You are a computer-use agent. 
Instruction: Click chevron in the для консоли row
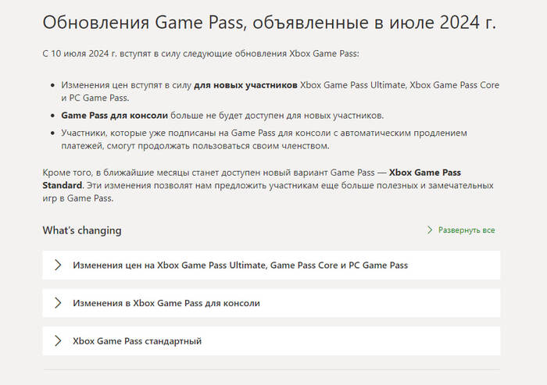[x=58, y=303]
